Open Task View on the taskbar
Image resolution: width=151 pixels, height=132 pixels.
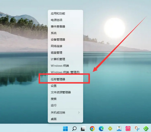click(x=83, y=129)
